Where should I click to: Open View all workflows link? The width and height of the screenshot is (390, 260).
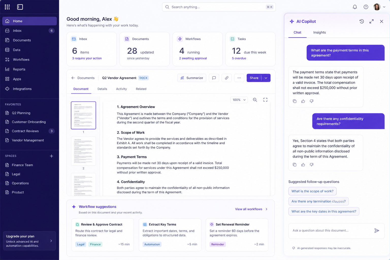click(251, 209)
